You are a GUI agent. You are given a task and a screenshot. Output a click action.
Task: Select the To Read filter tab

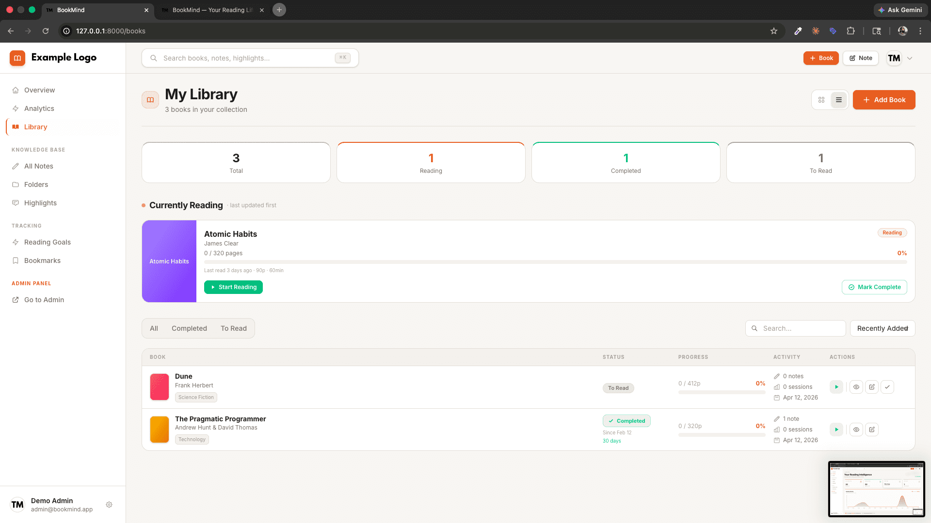[x=234, y=328]
